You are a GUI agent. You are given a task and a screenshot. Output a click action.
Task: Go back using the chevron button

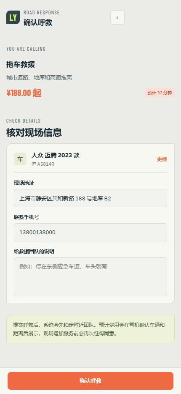pos(117,17)
